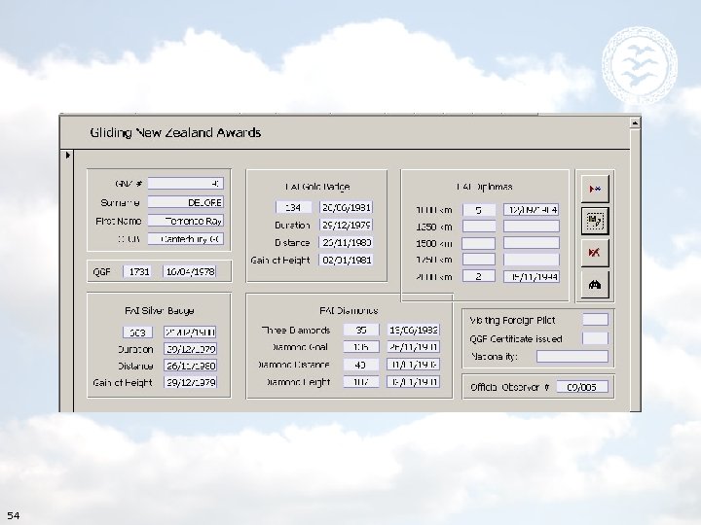Viewport: 701px width, 525px height.
Task: Toggle the QGP Certificate issued checkbox
Action: tap(595, 338)
